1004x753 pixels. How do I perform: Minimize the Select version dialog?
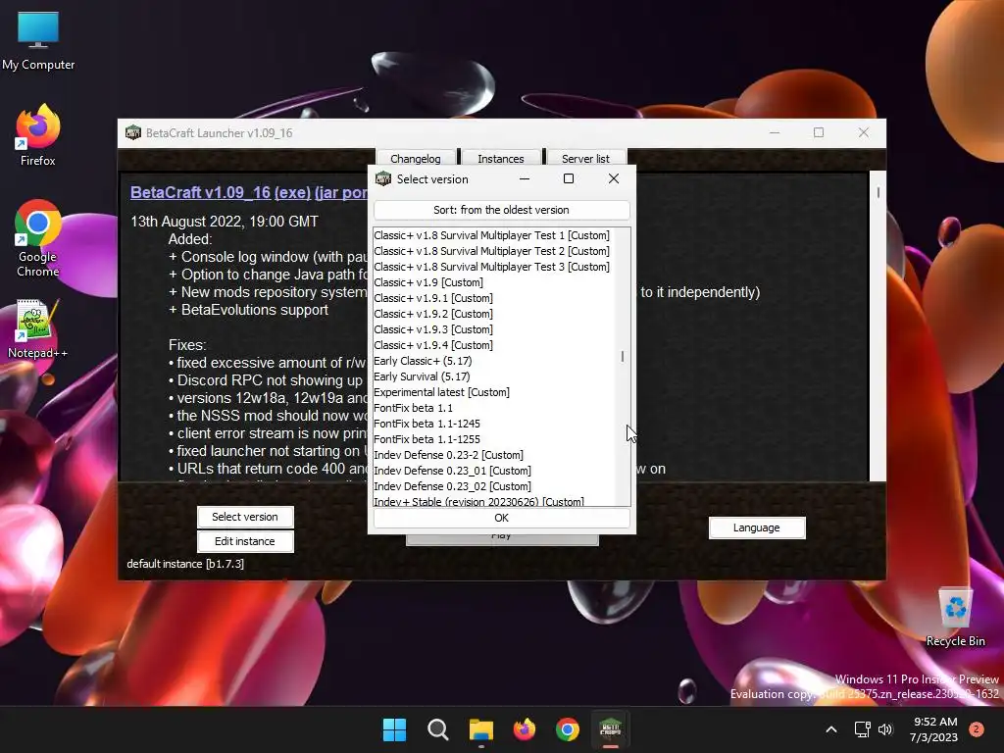(525, 178)
